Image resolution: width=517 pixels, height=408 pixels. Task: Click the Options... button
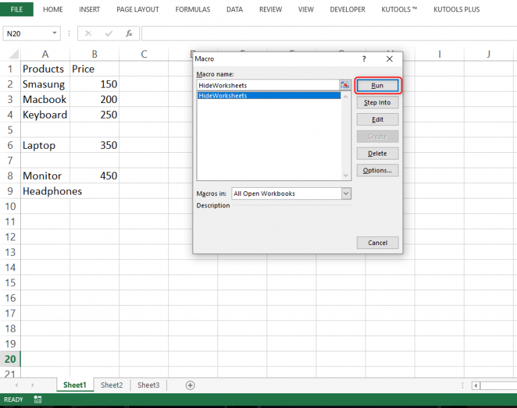(x=377, y=170)
